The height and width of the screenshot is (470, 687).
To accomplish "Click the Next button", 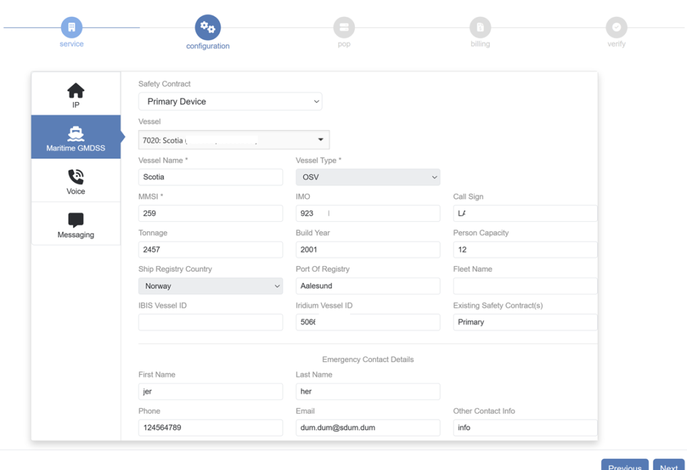I will [x=668, y=464].
